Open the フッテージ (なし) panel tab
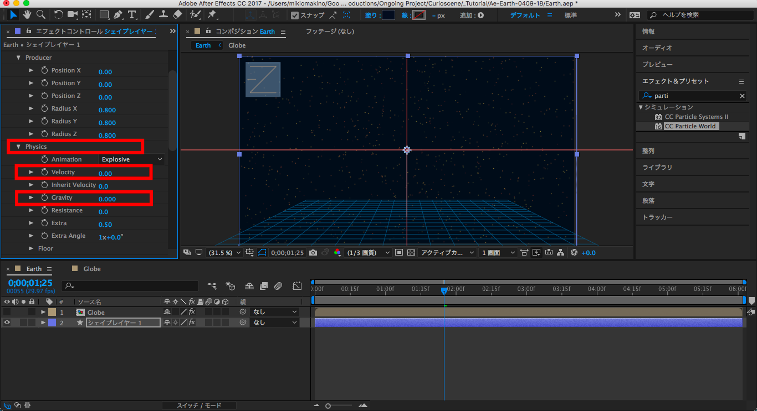Viewport: 757px width, 411px height. [330, 32]
